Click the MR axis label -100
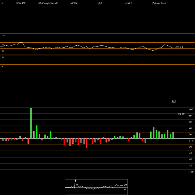 [x=191, y=172]
